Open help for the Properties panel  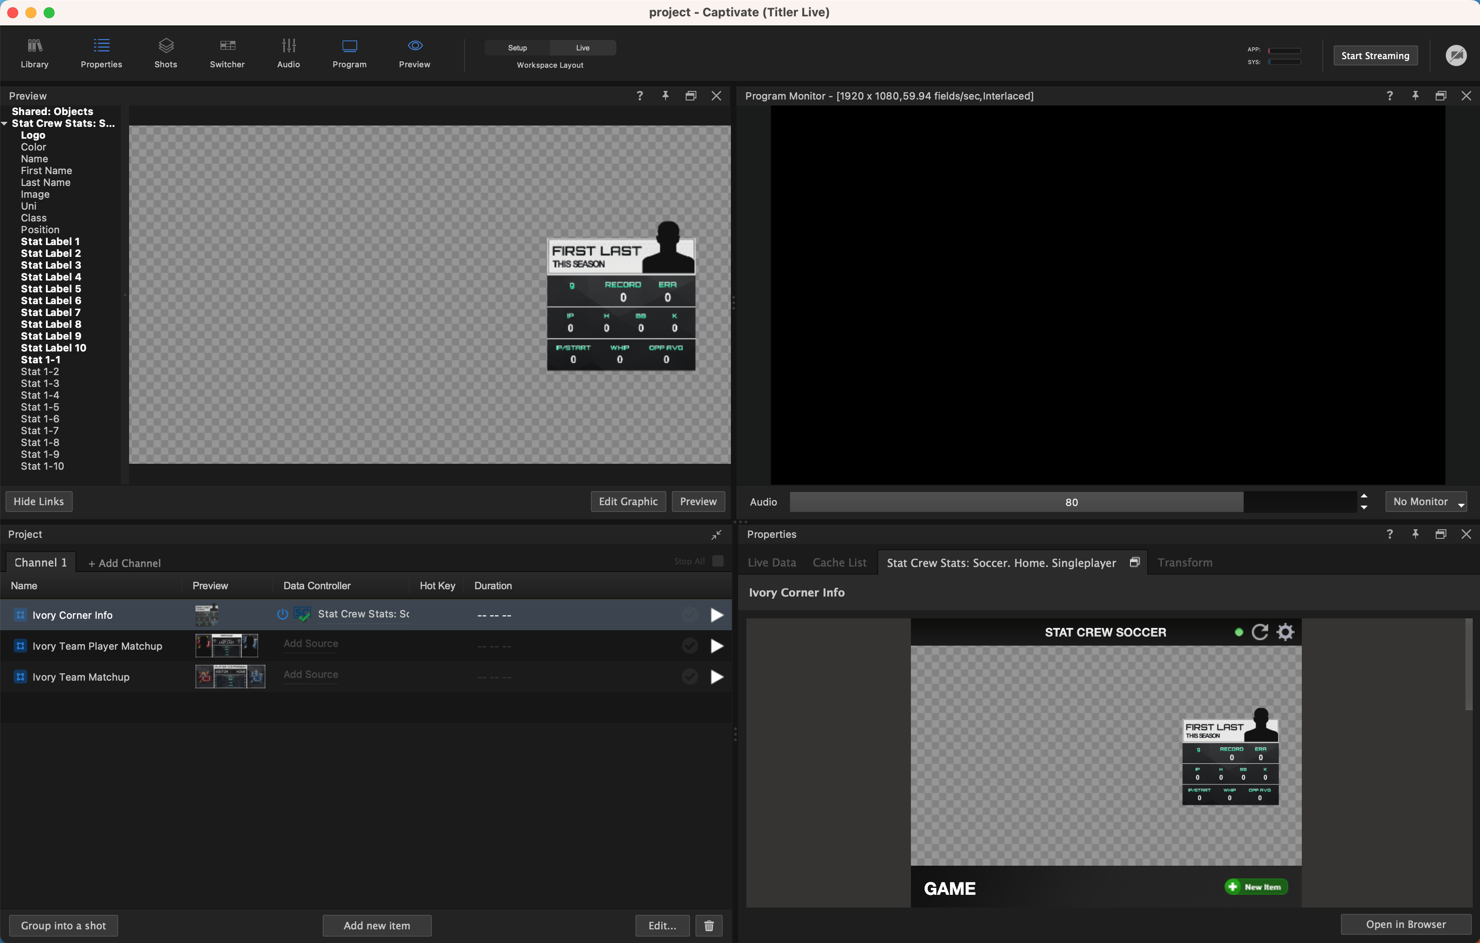point(1390,534)
